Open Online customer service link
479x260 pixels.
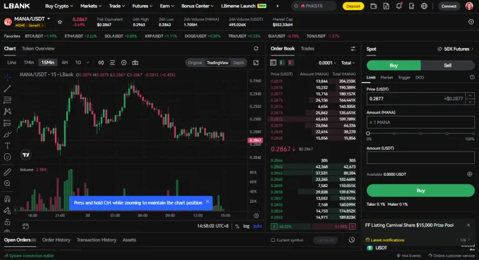point(452,256)
